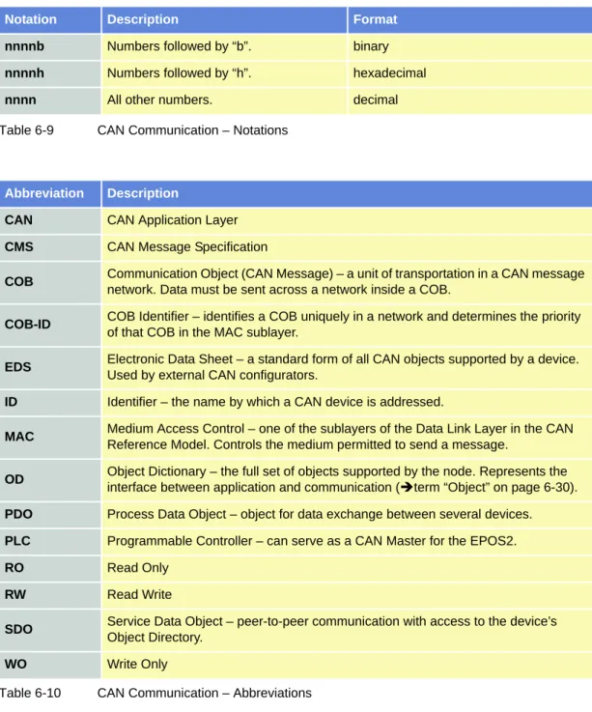
Task: Select the 'PDO' abbreviation cell
Action: coord(50,515)
